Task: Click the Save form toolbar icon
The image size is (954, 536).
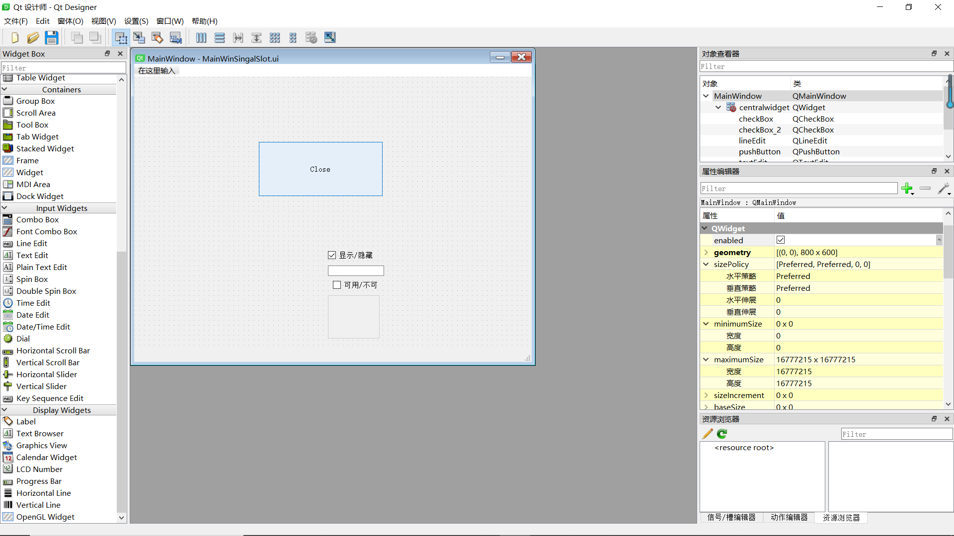Action: coord(52,38)
